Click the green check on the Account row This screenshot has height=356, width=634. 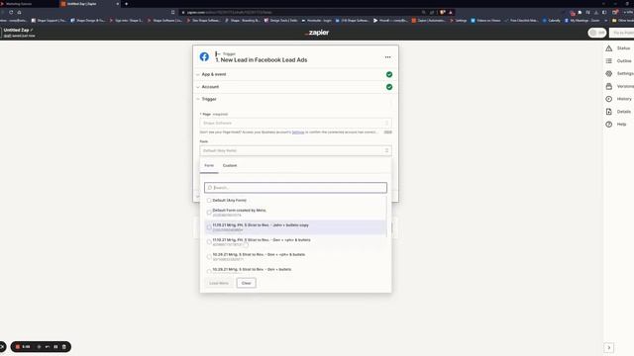pos(389,87)
